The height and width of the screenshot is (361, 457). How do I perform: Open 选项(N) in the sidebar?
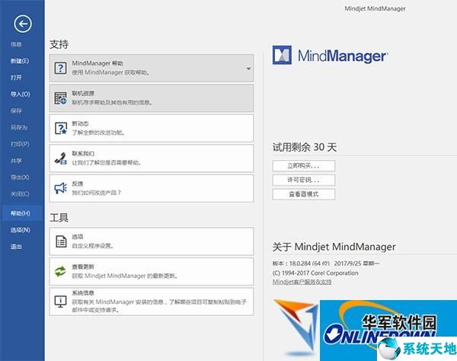pyautogui.click(x=20, y=230)
